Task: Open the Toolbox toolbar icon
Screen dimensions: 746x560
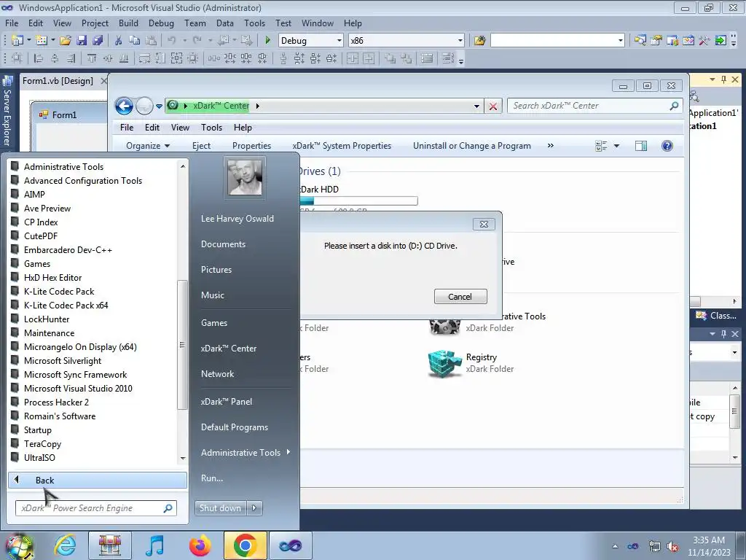Action: click(704, 41)
